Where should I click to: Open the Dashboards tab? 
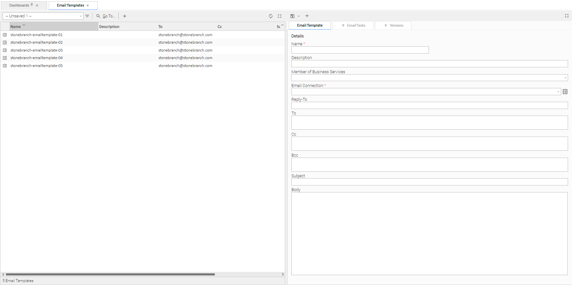click(x=19, y=5)
